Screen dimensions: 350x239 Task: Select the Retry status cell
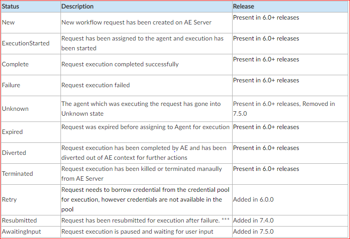(x=31, y=200)
